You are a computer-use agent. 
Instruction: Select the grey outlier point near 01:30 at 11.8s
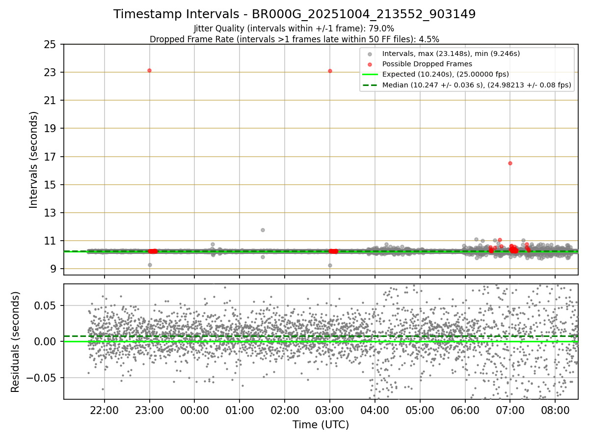(x=263, y=230)
